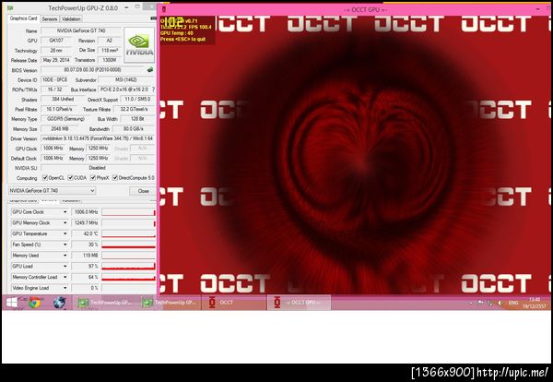Toggle the PhysX checkbox
Screen dimensions: 553x382
tap(93, 177)
